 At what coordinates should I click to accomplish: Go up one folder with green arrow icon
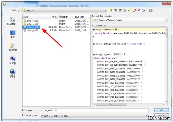pyautogui.click(x=111, y=10)
